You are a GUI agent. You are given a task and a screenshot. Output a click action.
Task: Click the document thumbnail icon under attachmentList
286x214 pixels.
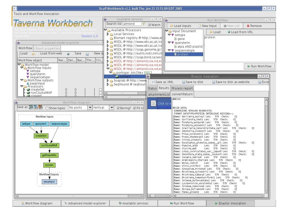(x=153, y=103)
